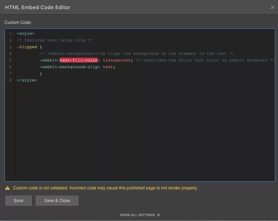Open Show All Settings link
This screenshot has height=221, width=278.
[140, 215]
